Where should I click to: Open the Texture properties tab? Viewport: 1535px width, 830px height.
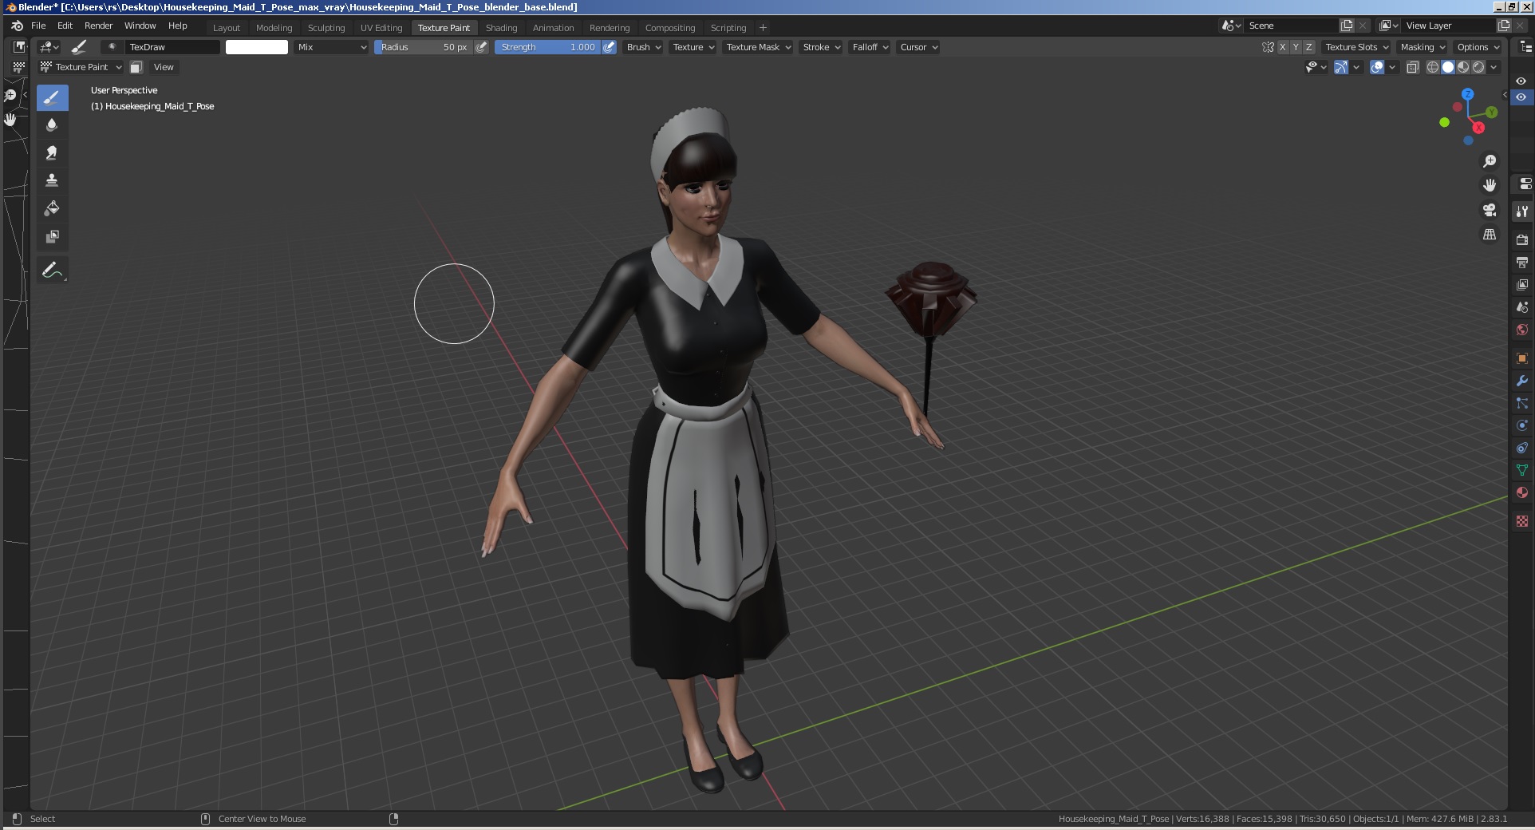coord(1522,521)
